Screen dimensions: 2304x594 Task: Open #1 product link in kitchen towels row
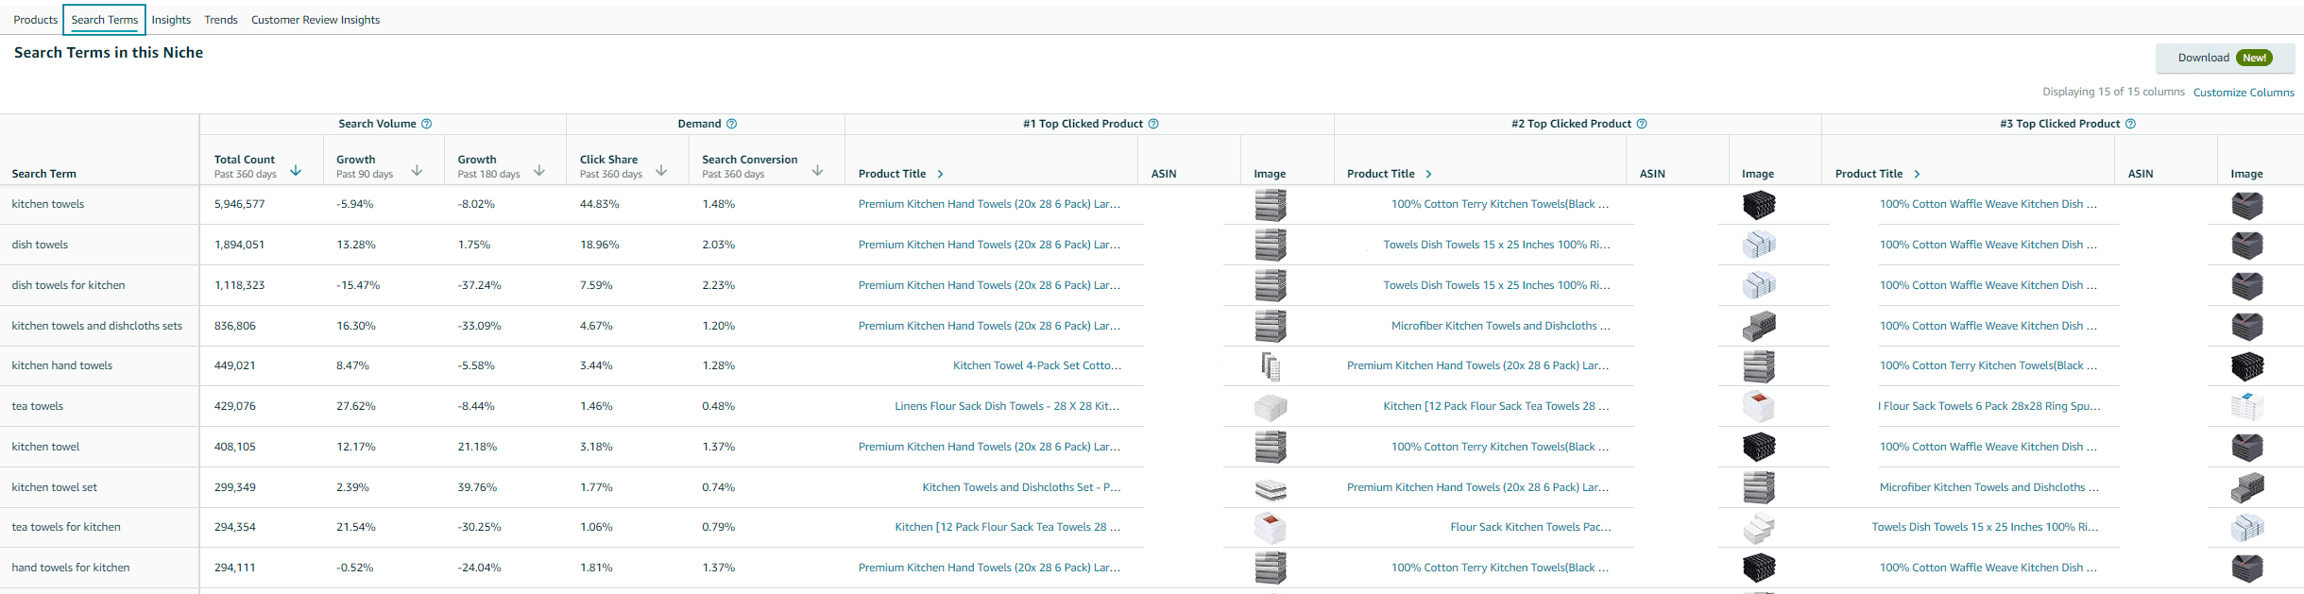[989, 204]
